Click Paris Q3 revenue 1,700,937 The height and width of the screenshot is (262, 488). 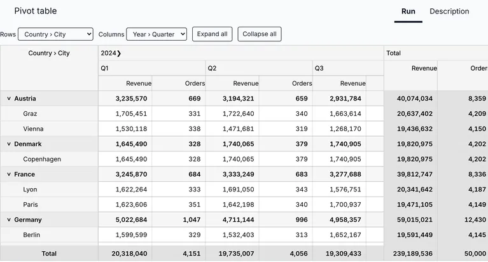click(339, 204)
